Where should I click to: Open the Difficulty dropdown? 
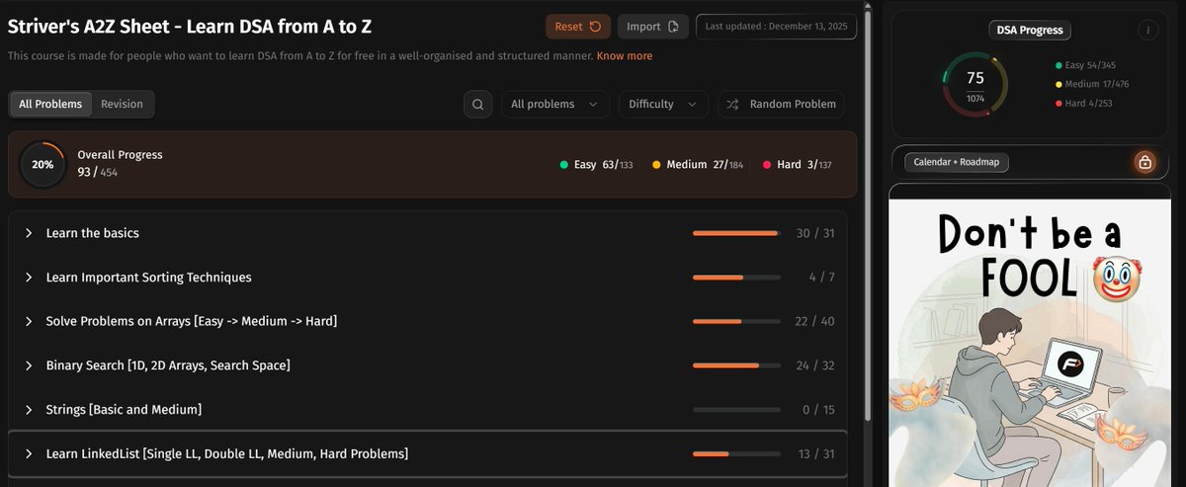pyautogui.click(x=663, y=104)
